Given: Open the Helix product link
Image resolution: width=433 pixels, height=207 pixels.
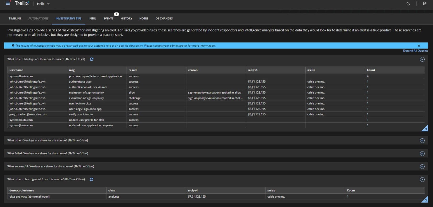Looking at the screenshot, I should (43, 4).
